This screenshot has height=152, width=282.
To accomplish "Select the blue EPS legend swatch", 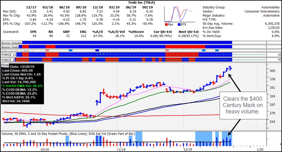I will (179, 25).
